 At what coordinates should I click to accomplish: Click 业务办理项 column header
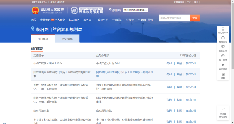tap(103, 55)
